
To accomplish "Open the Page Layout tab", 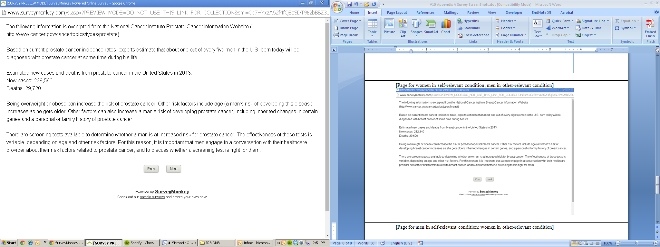I will 397,13.
